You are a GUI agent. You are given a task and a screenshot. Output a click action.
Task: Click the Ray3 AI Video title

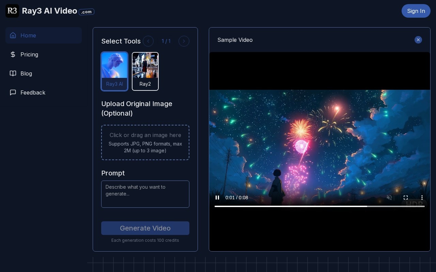coord(49,11)
